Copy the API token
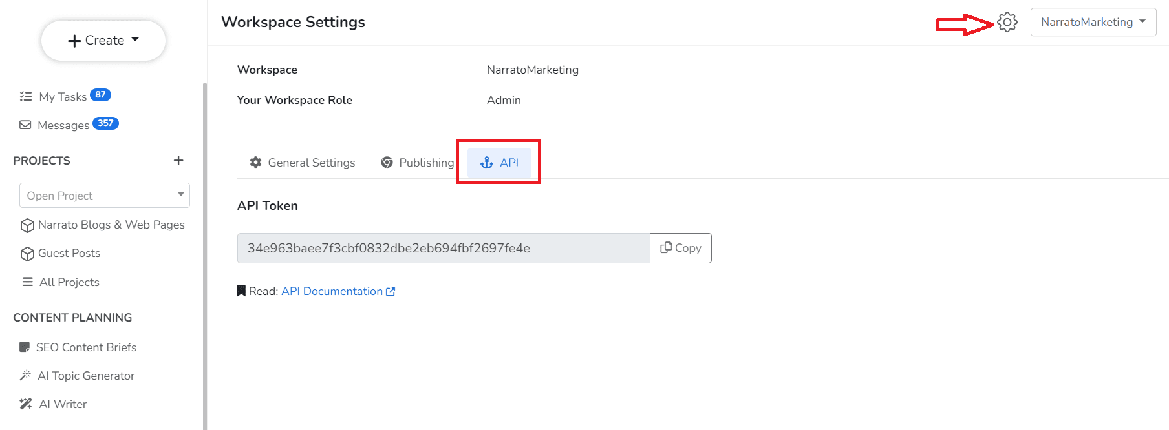Image resolution: width=1169 pixels, height=430 pixels. [680, 248]
